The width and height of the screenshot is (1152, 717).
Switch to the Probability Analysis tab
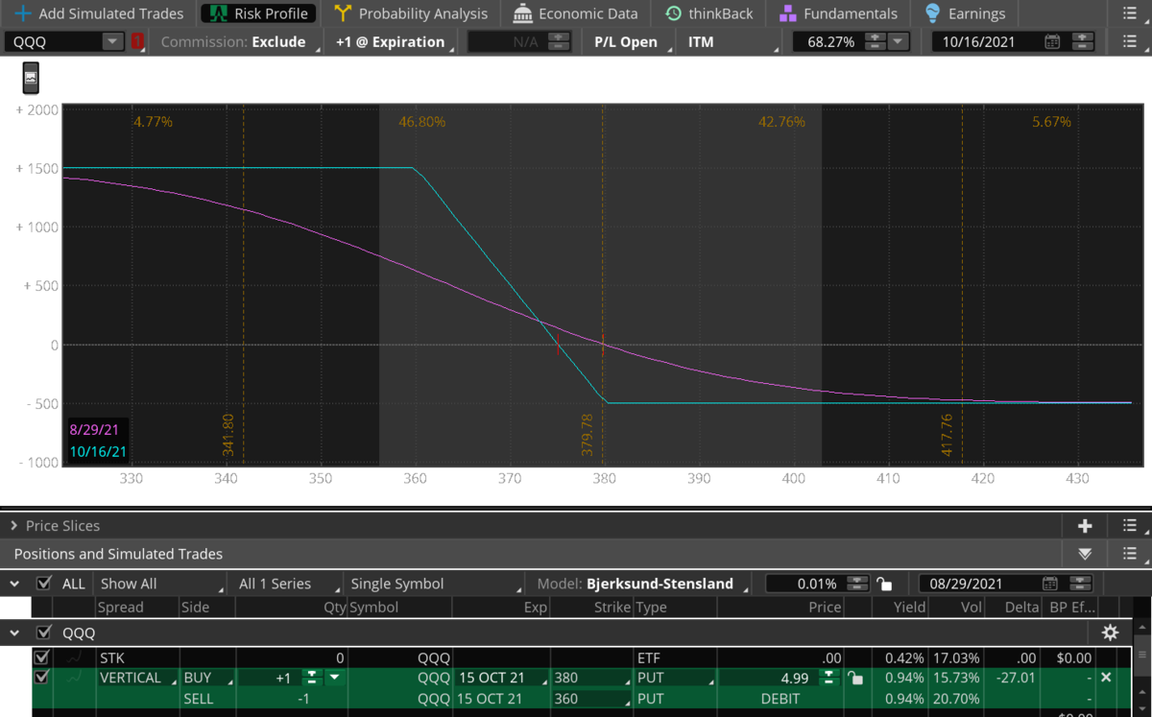(x=411, y=13)
